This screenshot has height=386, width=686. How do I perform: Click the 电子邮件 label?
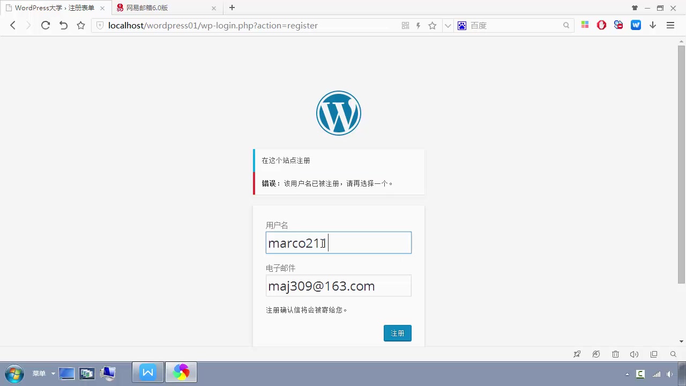pos(281,268)
